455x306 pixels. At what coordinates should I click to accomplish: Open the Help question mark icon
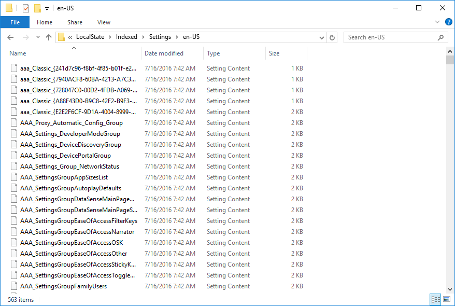pos(448,22)
